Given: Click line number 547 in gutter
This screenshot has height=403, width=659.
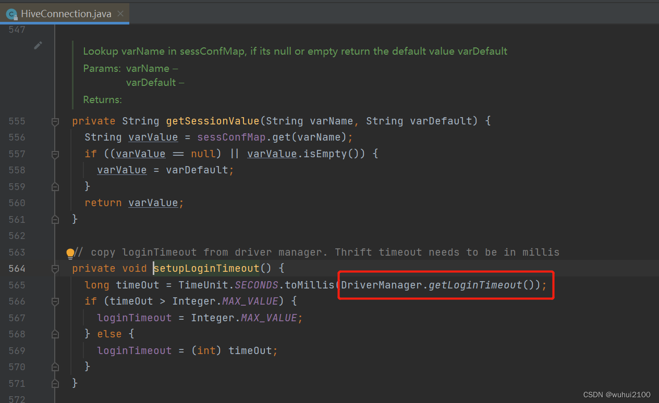Looking at the screenshot, I should pos(17,30).
